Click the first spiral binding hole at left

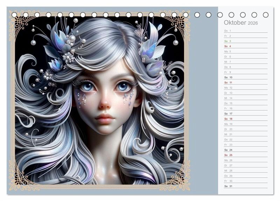click(14, 15)
